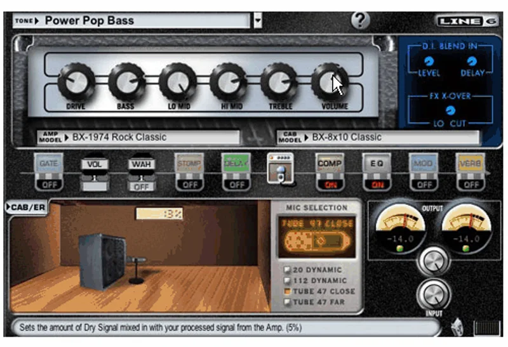The height and width of the screenshot is (347, 508).
Task: Turn off the EQ ON switch
Action: 377,185
